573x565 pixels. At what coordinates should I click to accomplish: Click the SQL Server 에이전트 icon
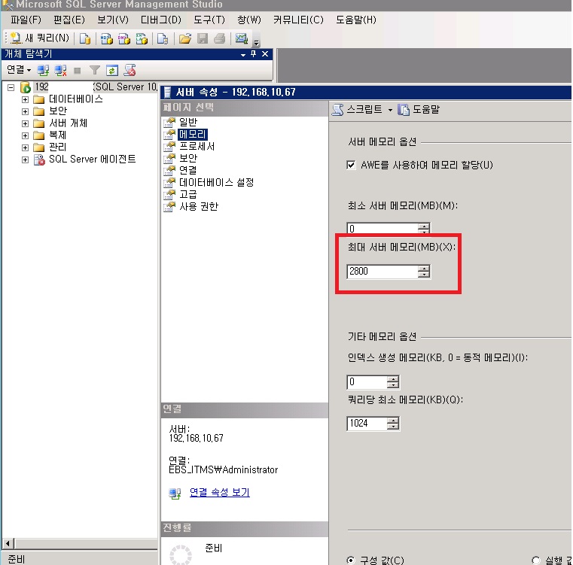coord(39,159)
